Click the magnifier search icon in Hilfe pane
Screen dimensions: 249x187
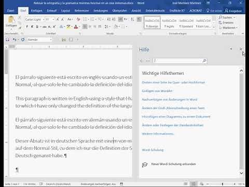click(x=204, y=61)
